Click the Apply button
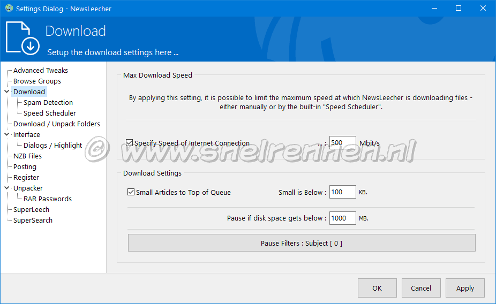Image resolution: width=496 pixels, height=304 pixels. [465, 288]
